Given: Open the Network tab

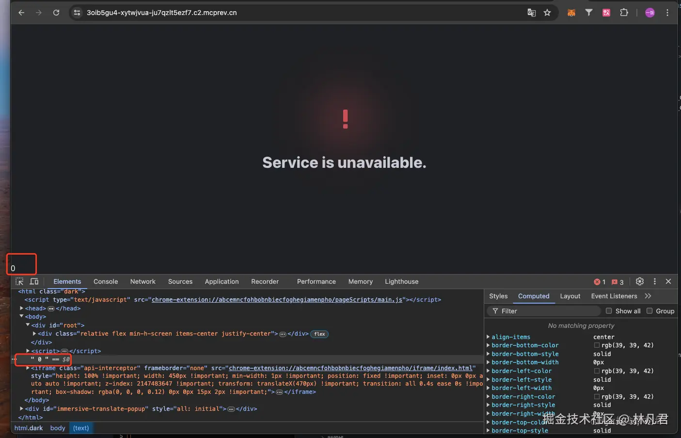Looking at the screenshot, I should pos(143,281).
